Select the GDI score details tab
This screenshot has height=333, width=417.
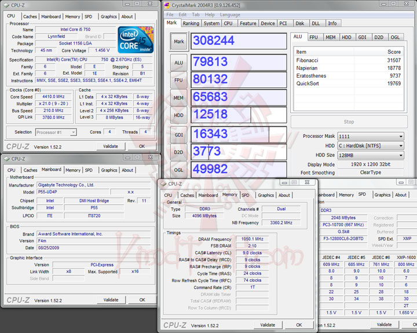click(x=362, y=38)
